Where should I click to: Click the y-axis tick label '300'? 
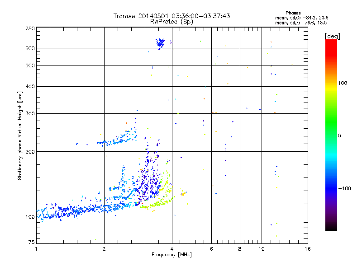tap(30, 114)
